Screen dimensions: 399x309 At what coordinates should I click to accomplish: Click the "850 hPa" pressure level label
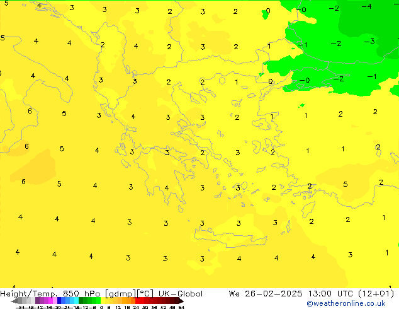point(81,294)
